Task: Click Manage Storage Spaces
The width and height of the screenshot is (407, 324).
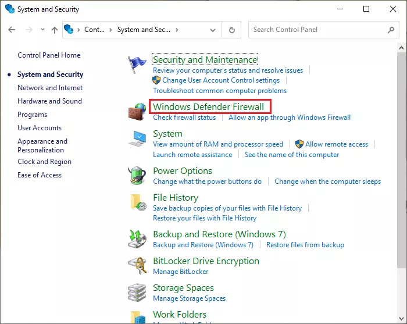Action: (x=189, y=298)
